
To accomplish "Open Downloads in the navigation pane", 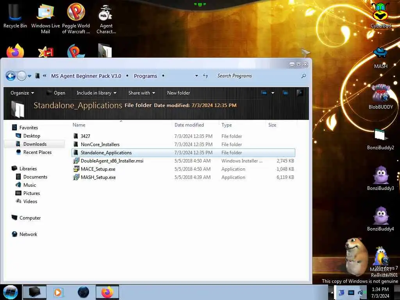I will point(35,144).
